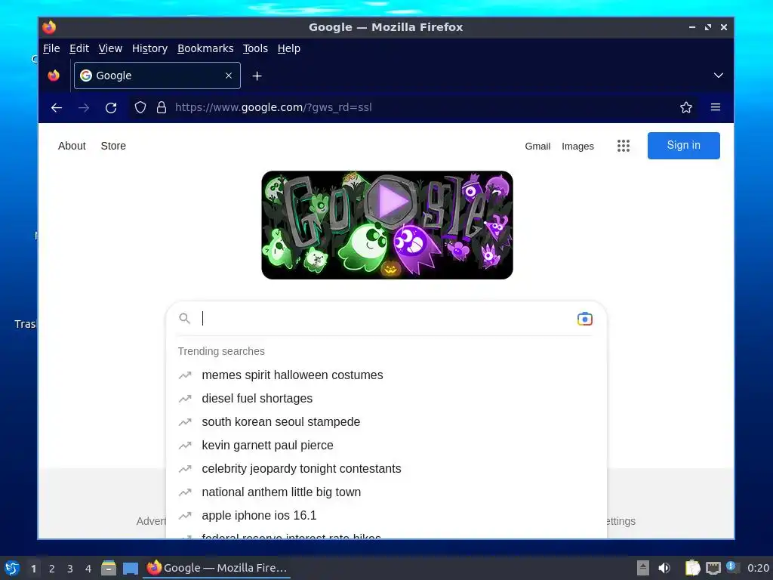Screen dimensions: 773x580
Task: Play the Halloween Google Doodle
Action: pyautogui.click(x=390, y=201)
